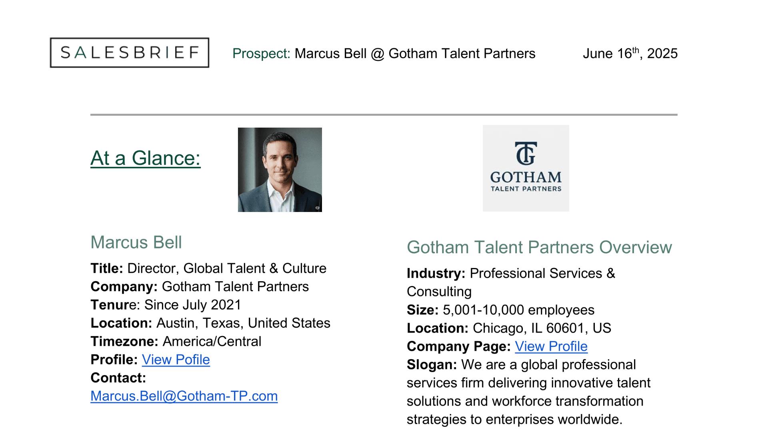Click the Gotham Talent Partners logo image
Image resolution: width=768 pixels, height=432 pixels.
point(526,168)
